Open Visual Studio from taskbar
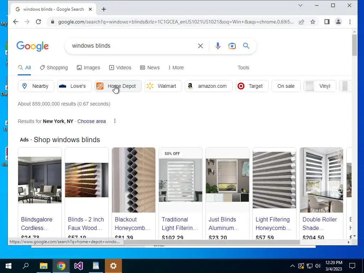 (x=79, y=266)
